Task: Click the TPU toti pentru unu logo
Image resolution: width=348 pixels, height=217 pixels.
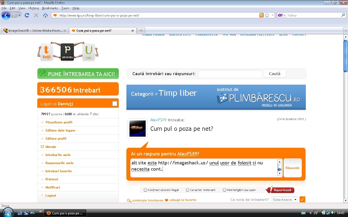Action: point(68,51)
